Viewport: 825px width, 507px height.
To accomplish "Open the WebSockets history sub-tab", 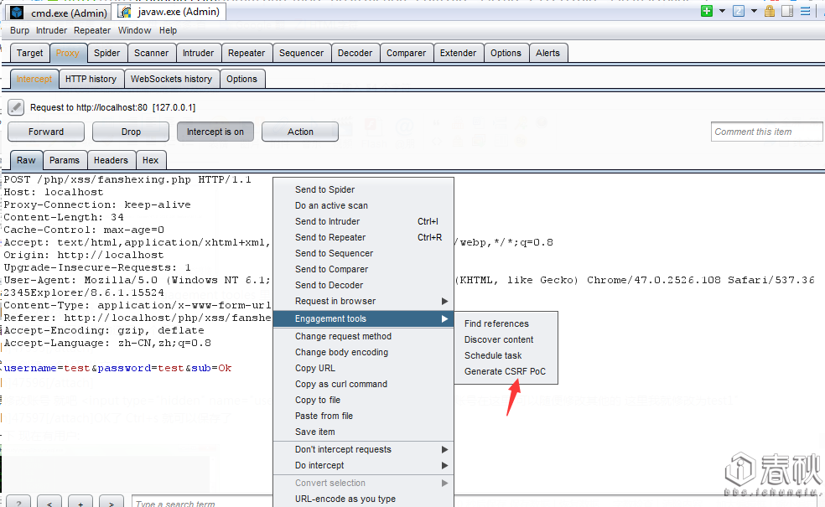I will pos(172,79).
